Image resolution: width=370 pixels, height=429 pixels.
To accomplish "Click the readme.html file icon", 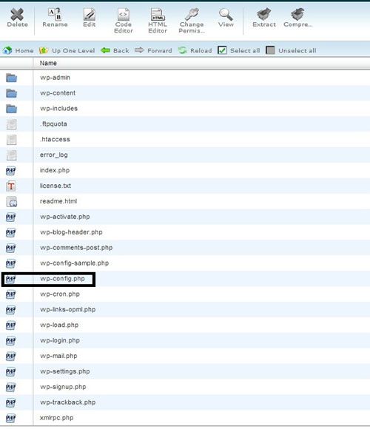I will click(12, 202).
